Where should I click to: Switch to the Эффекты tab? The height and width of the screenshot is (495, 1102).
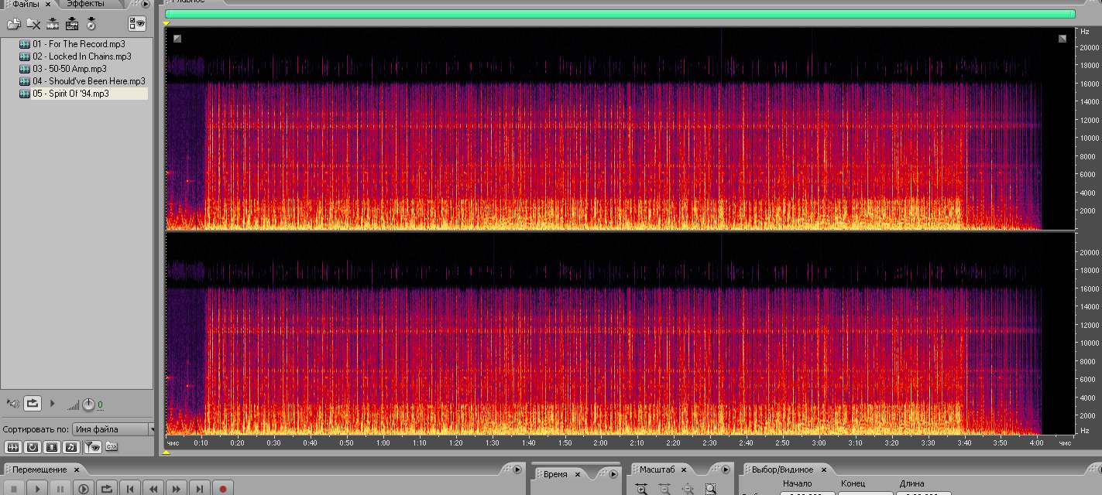pos(85,4)
